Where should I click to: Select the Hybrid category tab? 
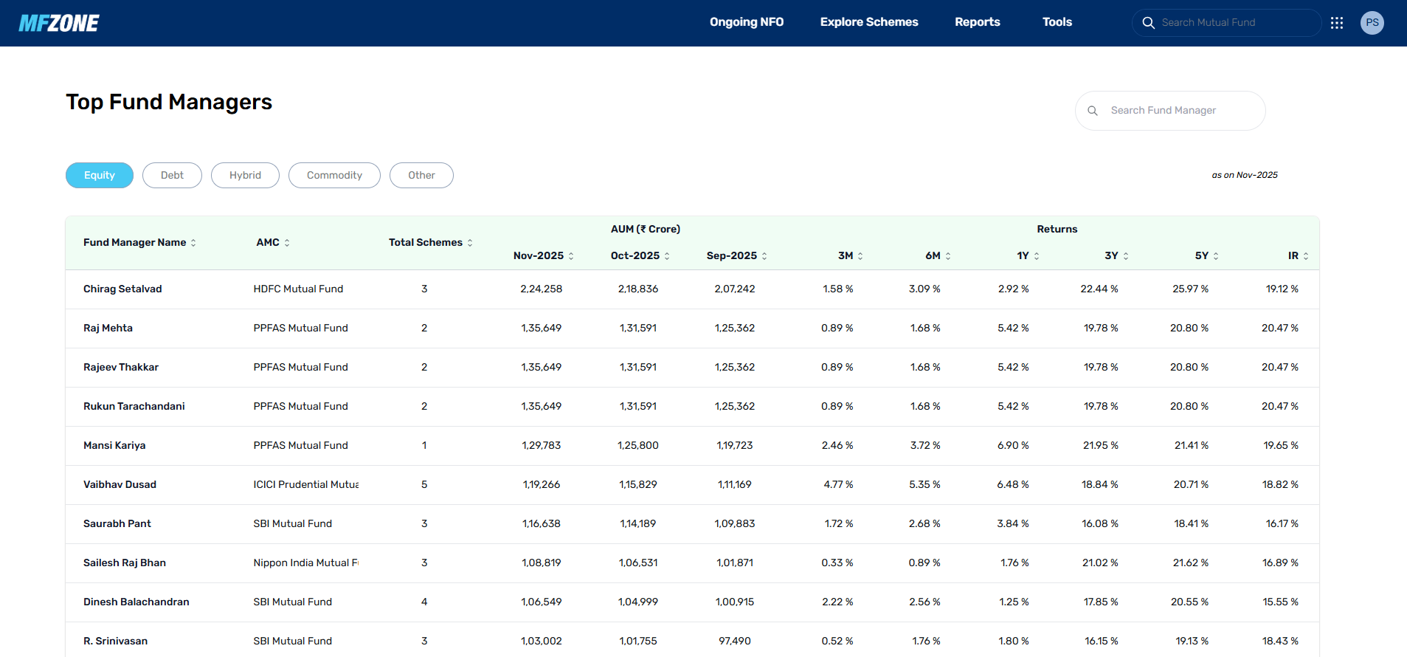[x=245, y=176]
